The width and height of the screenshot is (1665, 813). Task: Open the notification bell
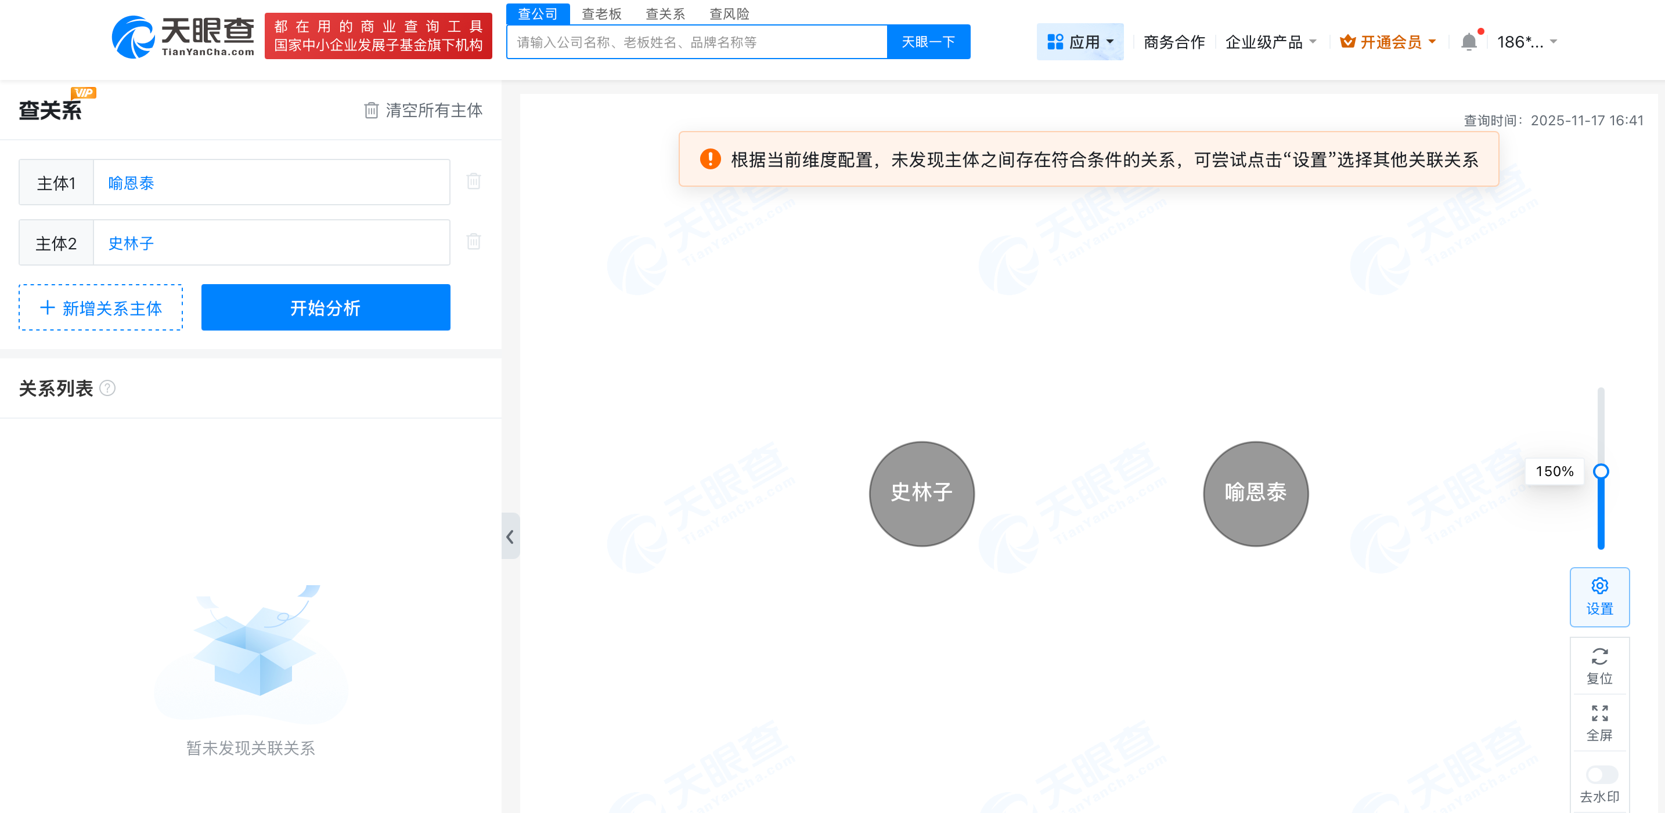coord(1470,41)
